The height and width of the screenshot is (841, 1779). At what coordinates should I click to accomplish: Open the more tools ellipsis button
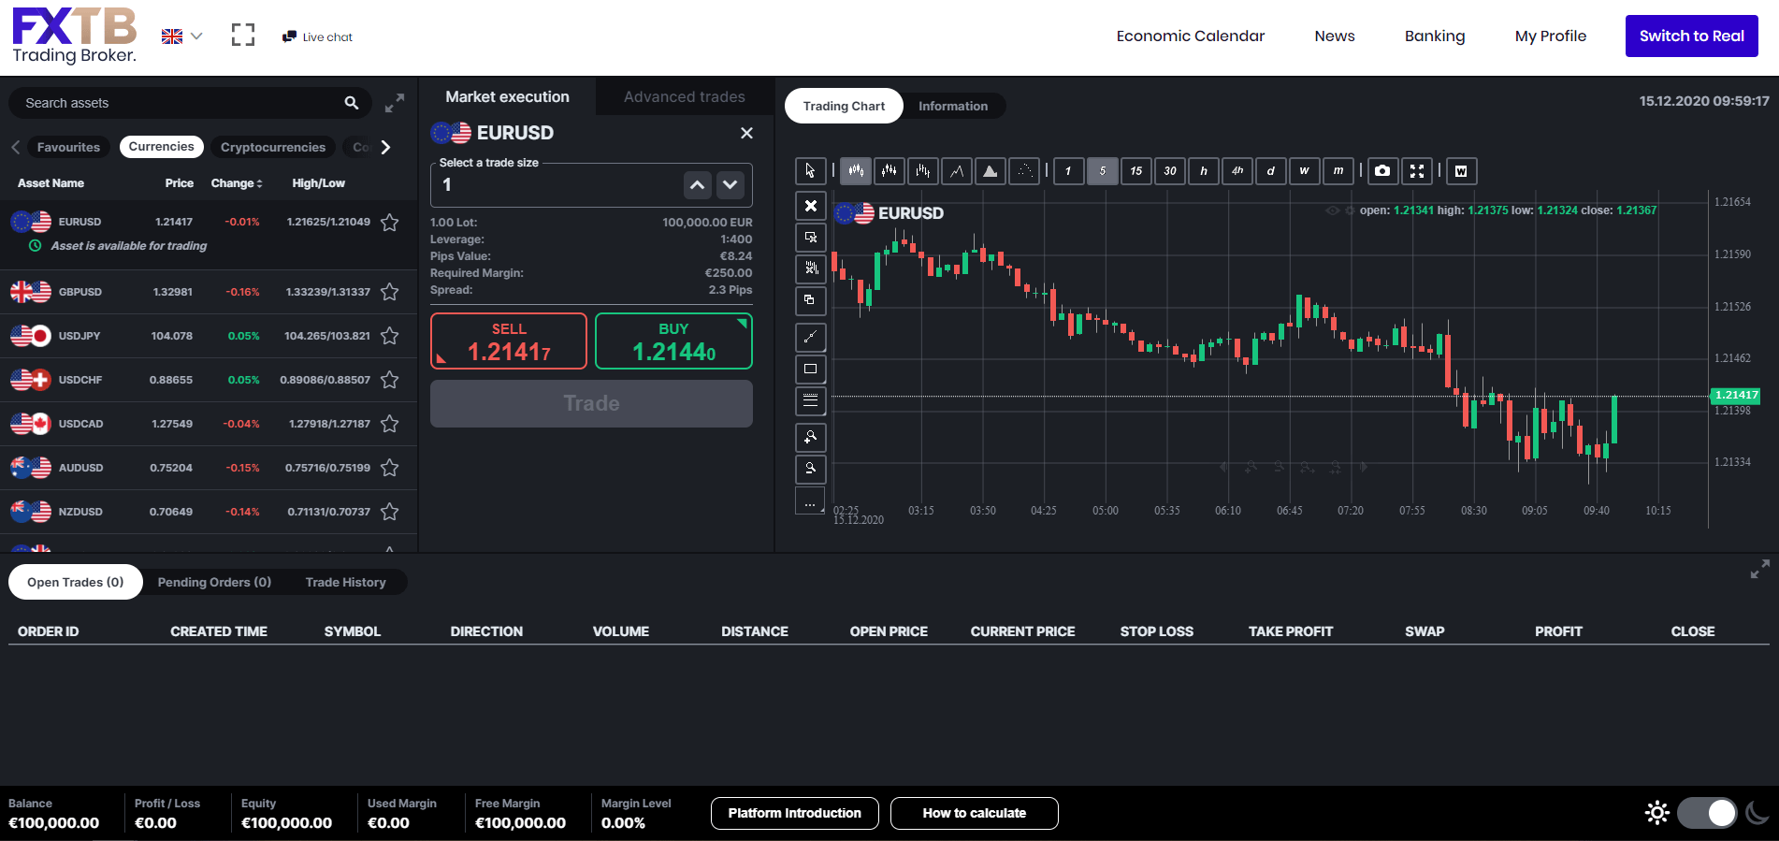click(810, 501)
